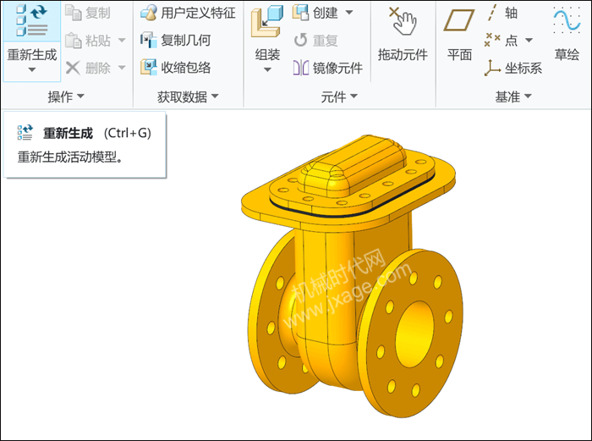The image size is (592, 441).
Task: Expand the 点 dropdown arrow
Action: [x=529, y=40]
